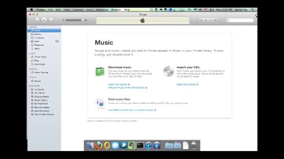Open Evernote from the dock
Screen dimensions: 284x159
132,145
